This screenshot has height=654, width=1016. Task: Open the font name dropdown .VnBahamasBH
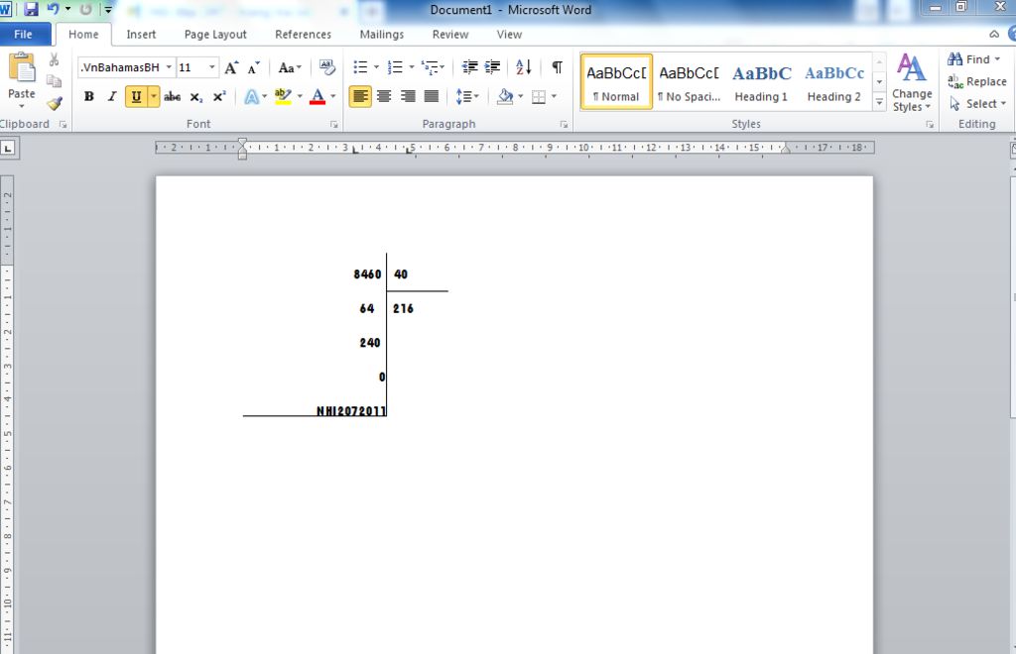pos(169,67)
